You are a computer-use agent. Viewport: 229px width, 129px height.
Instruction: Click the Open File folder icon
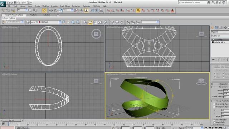(12, 3)
